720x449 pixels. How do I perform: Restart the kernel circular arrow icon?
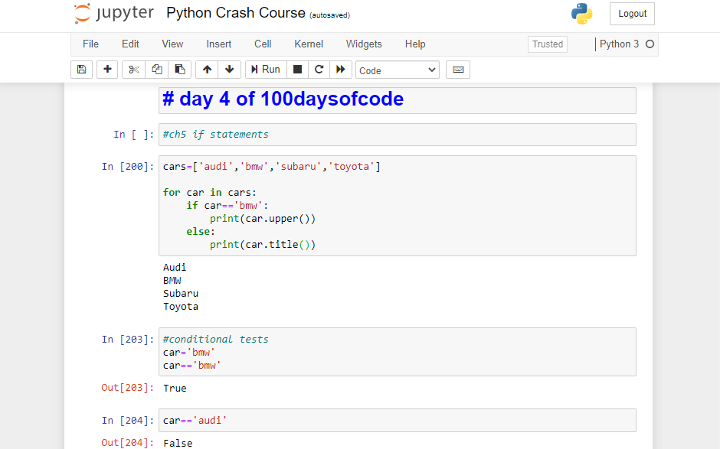click(x=319, y=70)
